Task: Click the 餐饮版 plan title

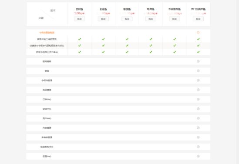Action: [x=127, y=9]
